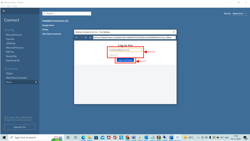Open the URL history dropdown arrow
The height and width of the screenshot is (141, 250).
174,37
